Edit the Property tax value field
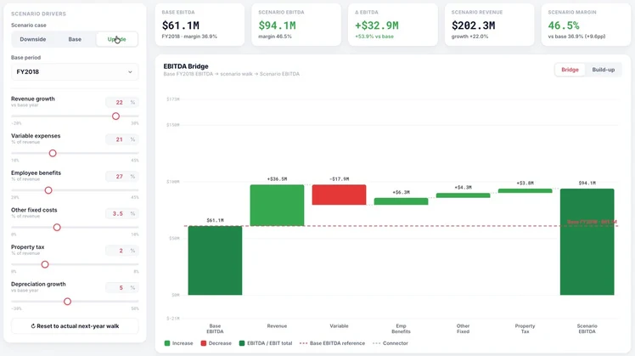The height and width of the screenshot is (356, 635). 121,251
